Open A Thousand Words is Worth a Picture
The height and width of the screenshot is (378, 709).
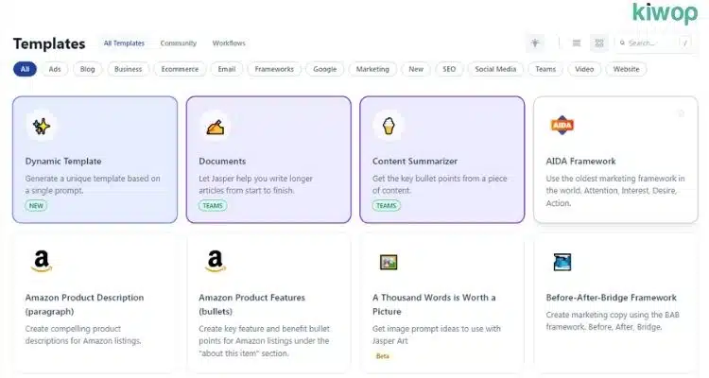[436, 302]
